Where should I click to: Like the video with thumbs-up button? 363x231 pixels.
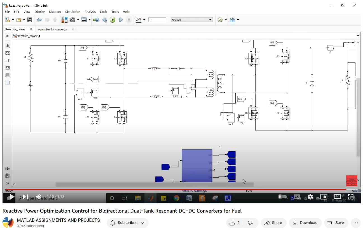pos(235,223)
